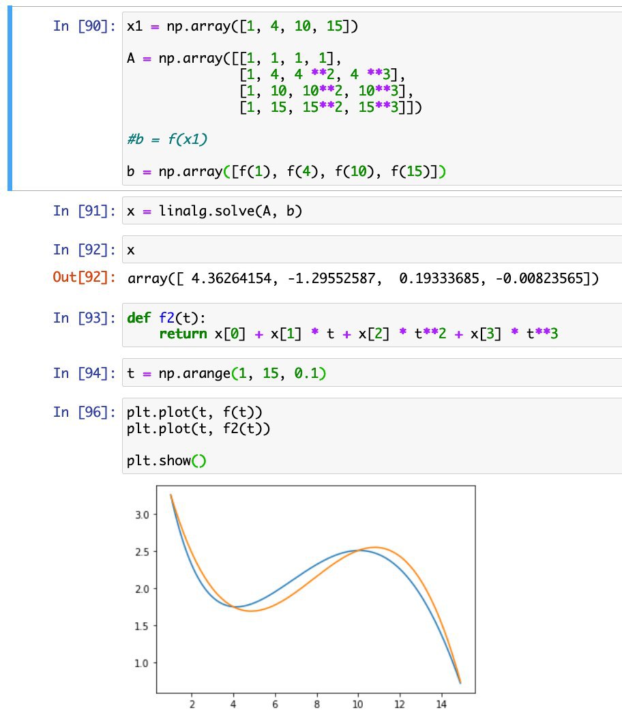The image size is (622, 719).
Task: Click the Out[92]: output prompt
Action: (85, 278)
